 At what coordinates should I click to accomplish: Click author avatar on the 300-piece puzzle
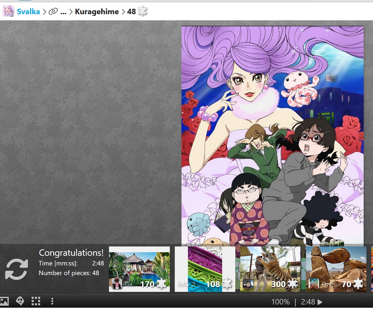[x=248, y=284]
